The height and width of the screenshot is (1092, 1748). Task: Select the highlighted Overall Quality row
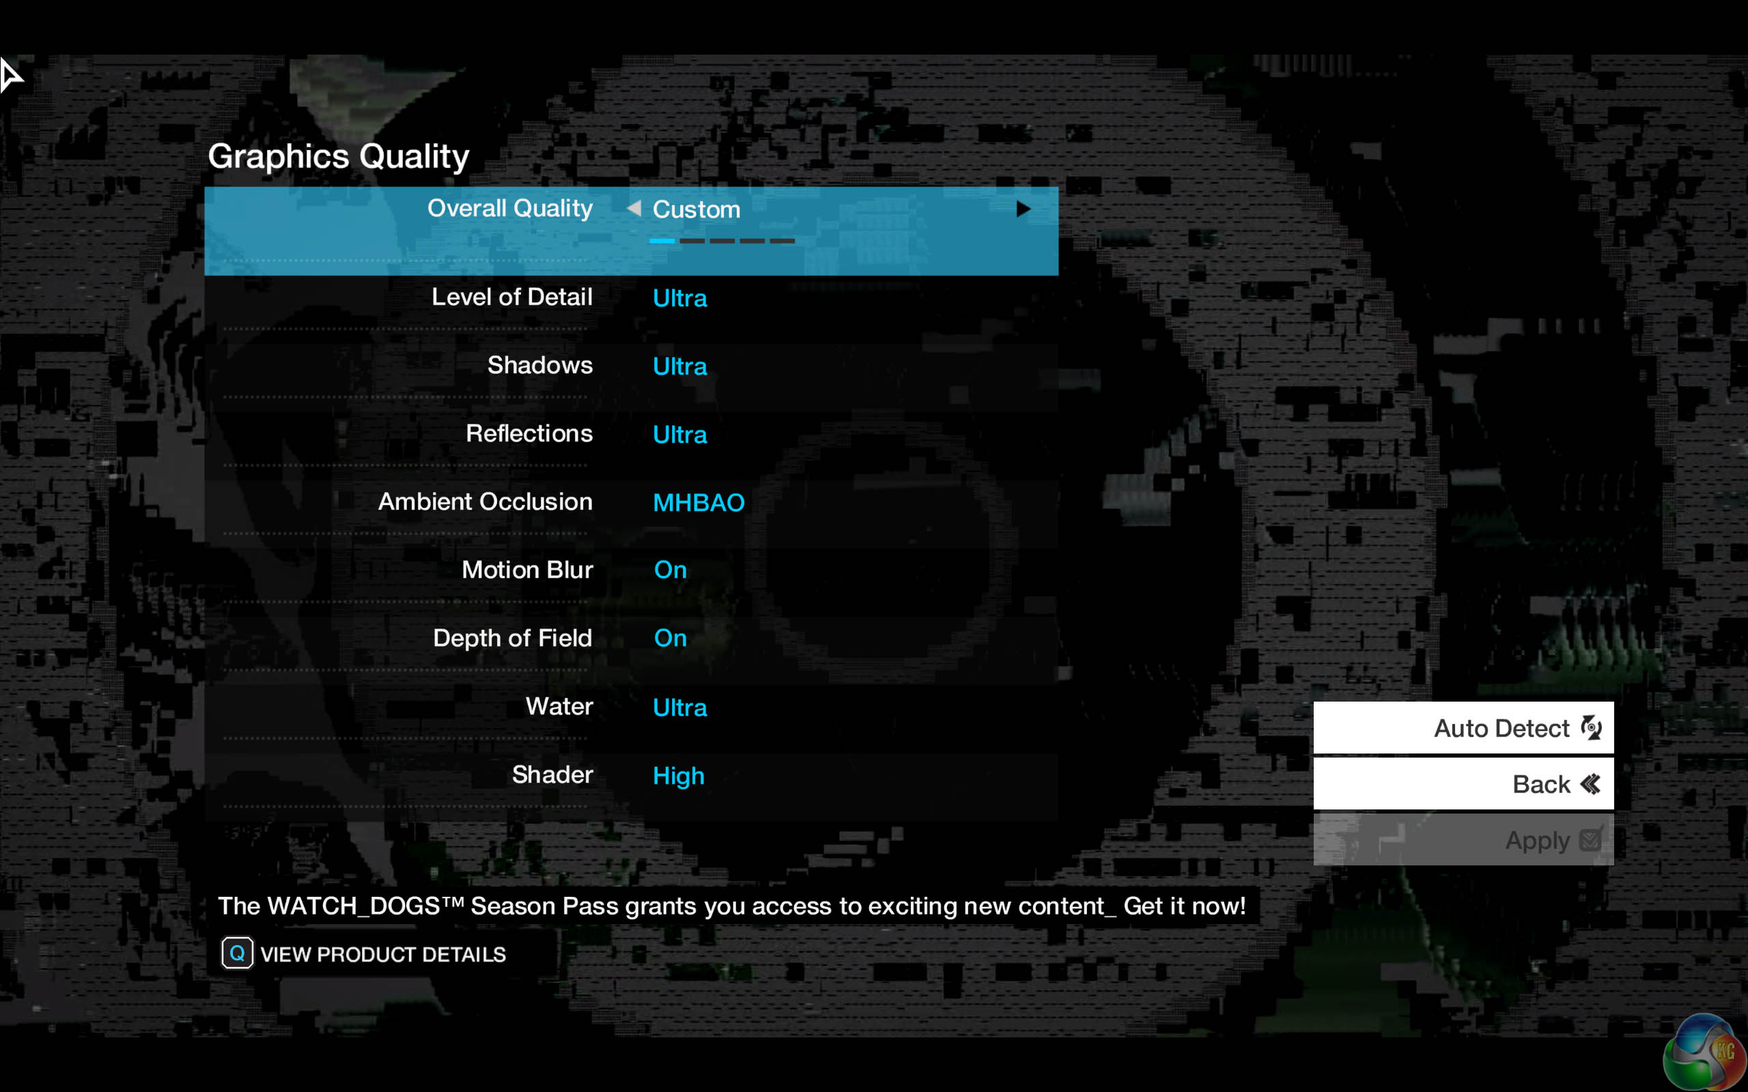(x=510, y=209)
